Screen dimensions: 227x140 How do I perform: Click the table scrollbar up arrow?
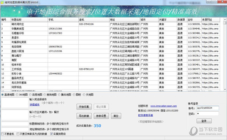point(225,19)
